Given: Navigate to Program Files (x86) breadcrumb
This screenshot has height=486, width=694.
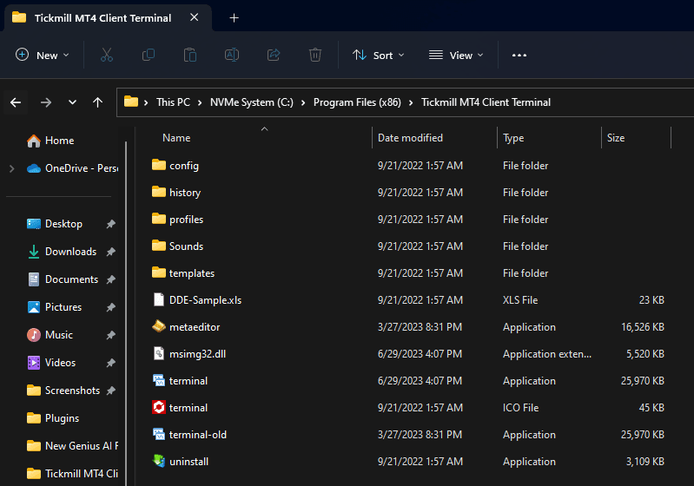Looking at the screenshot, I should click(357, 102).
